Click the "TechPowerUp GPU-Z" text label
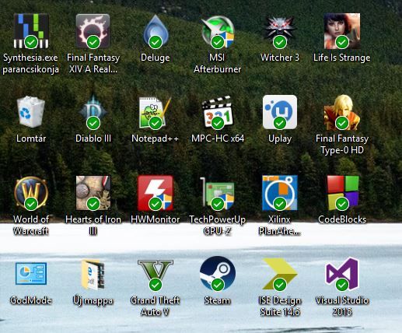 click(218, 225)
